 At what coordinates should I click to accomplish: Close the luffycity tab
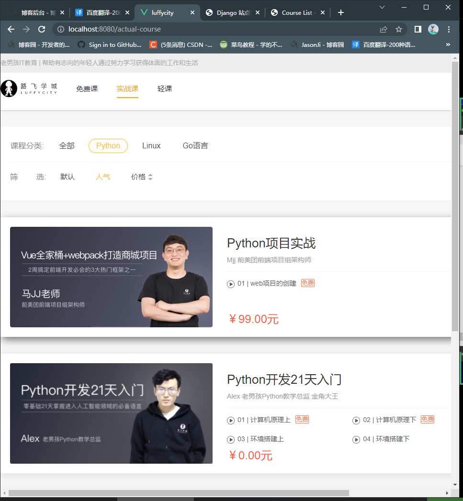click(192, 12)
